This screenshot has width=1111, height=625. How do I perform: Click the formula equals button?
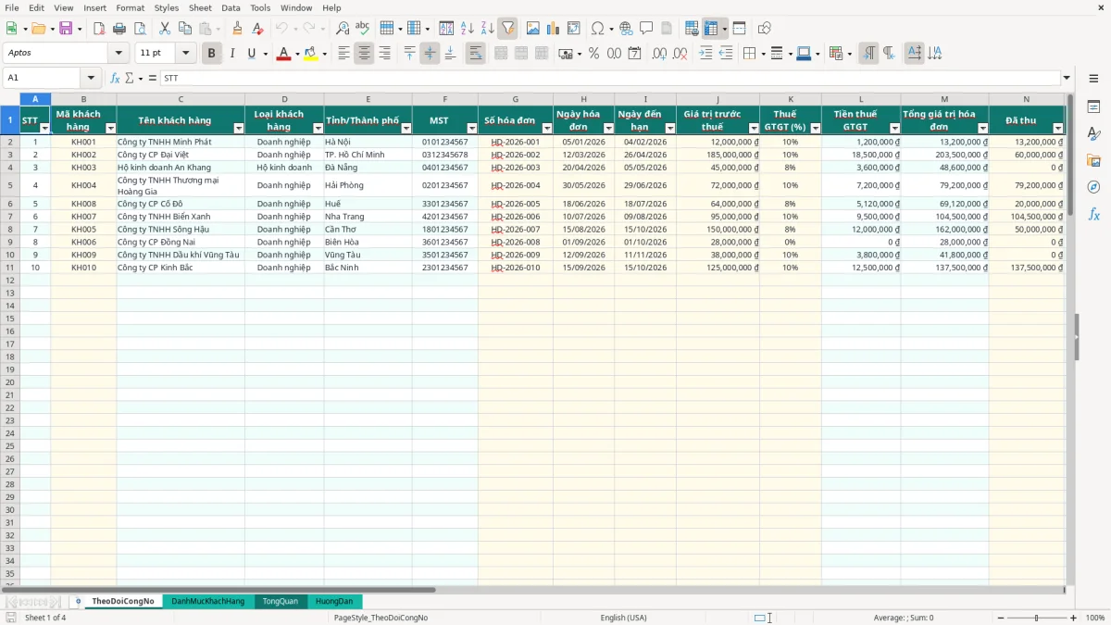pos(153,79)
